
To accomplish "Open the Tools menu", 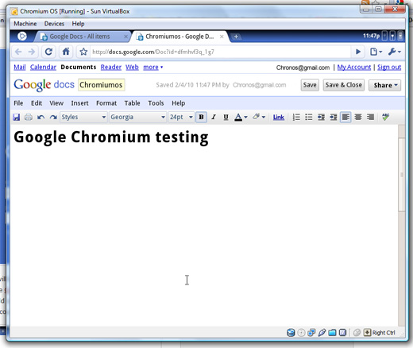I will click(x=156, y=103).
